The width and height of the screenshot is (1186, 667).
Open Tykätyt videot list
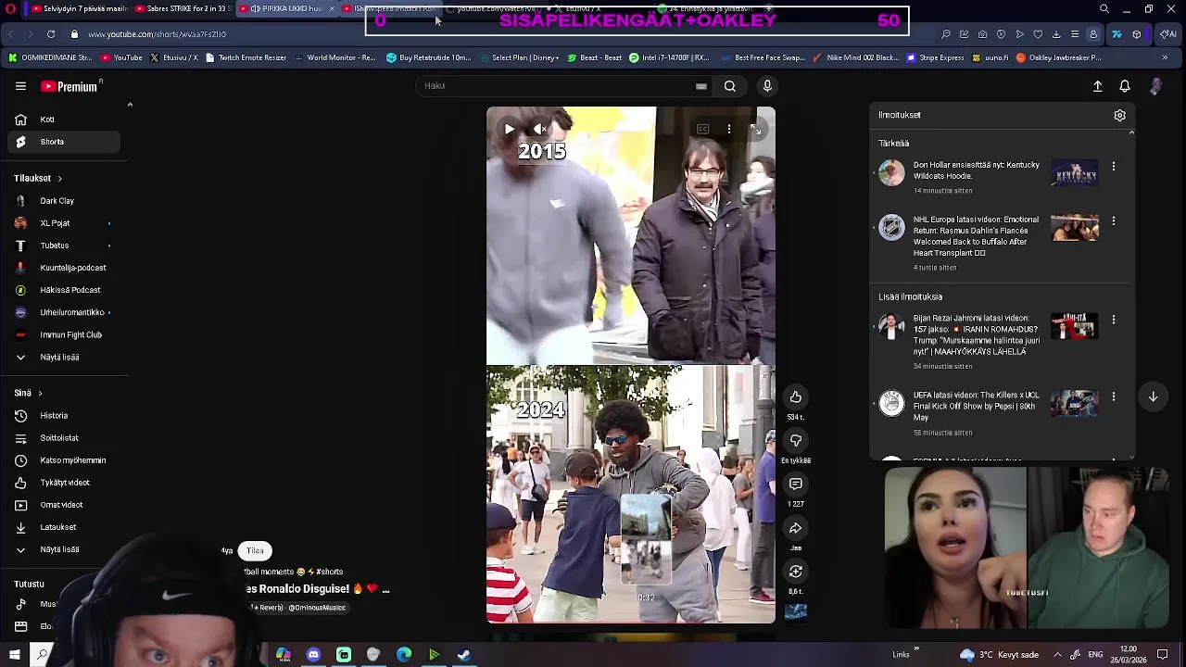pyautogui.click(x=65, y=483)
